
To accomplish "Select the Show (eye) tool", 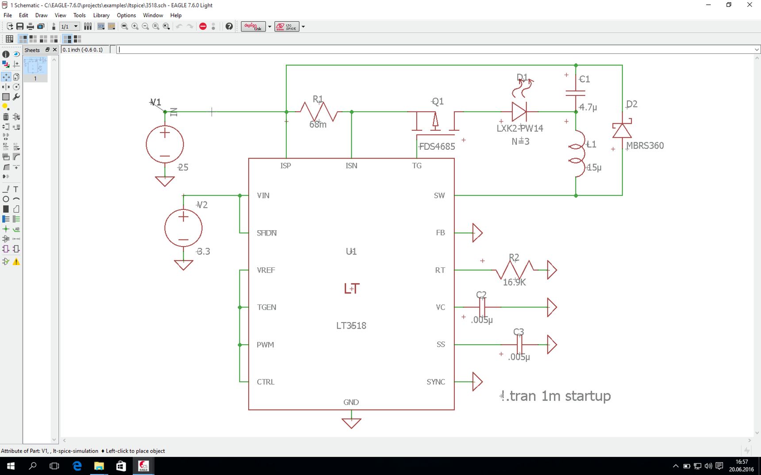I will 16,54.
